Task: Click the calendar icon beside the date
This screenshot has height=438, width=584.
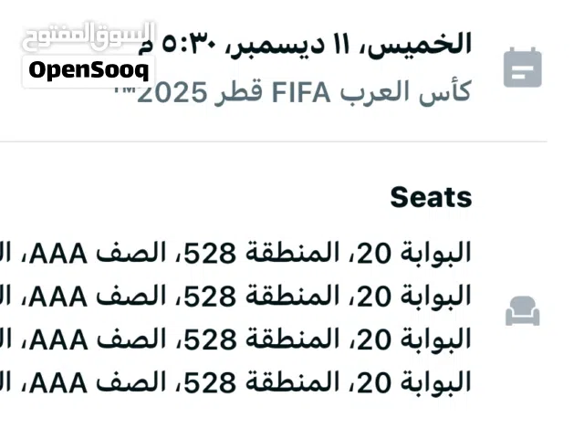Action: tap(523, 68)
